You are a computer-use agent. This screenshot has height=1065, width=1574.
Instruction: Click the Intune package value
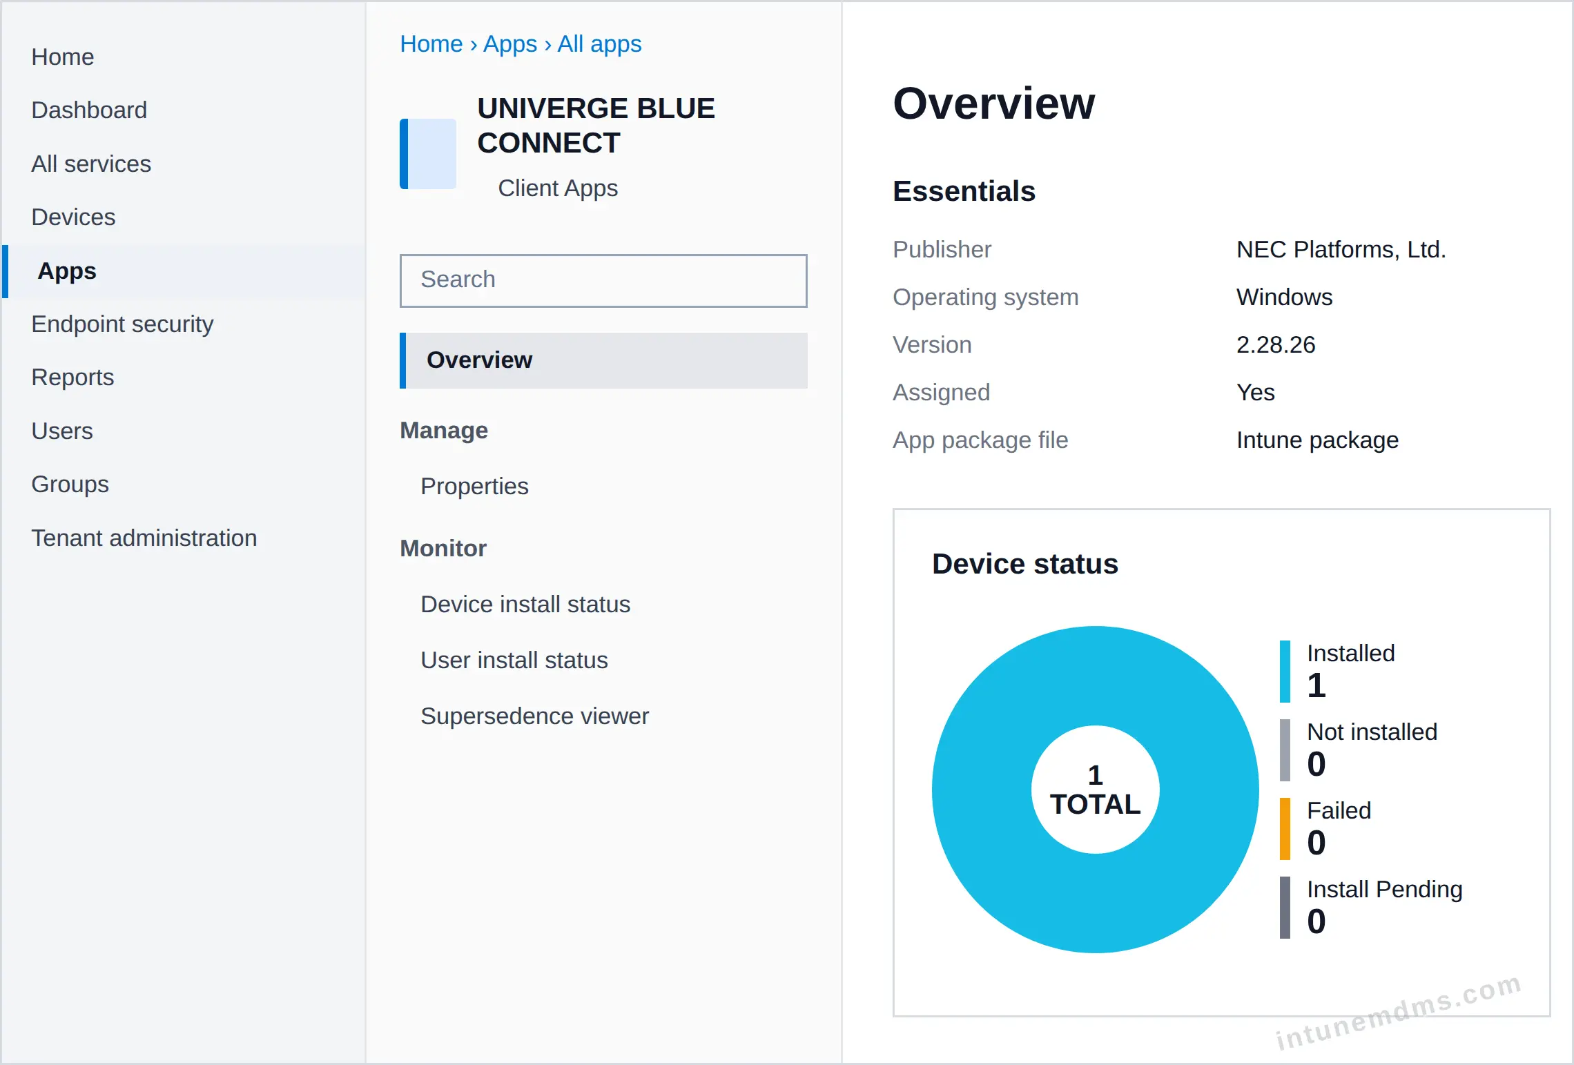tap(1317, 440)
